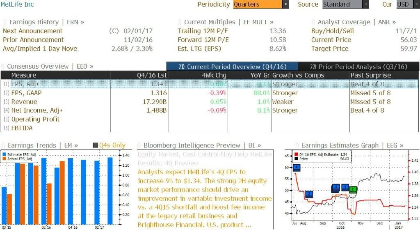Click the blue Estimate EPS legend swatch

click(4, 154)
